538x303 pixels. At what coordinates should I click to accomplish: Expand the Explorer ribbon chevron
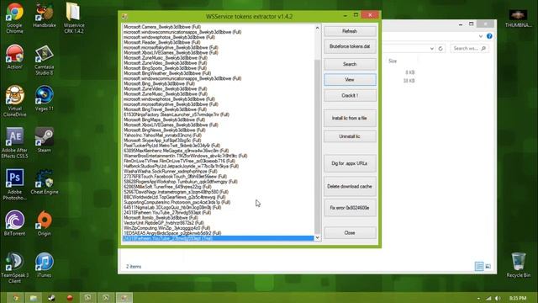pyautogui.click(x=481, y=36)
